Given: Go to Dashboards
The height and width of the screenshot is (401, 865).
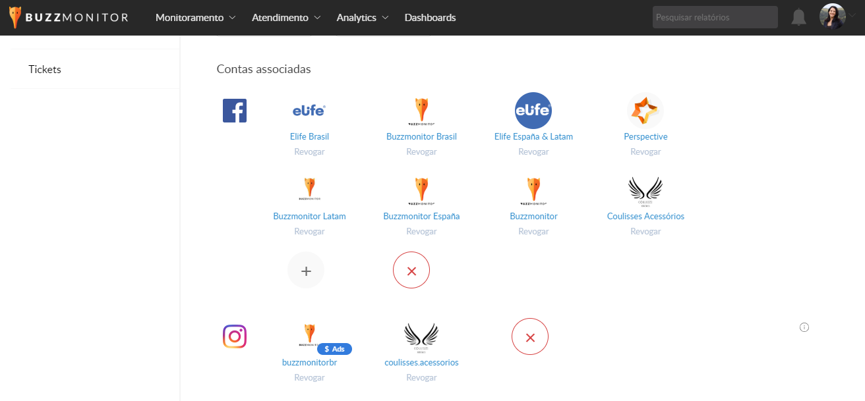Looking at the screenshot, I should coord(430,18).
